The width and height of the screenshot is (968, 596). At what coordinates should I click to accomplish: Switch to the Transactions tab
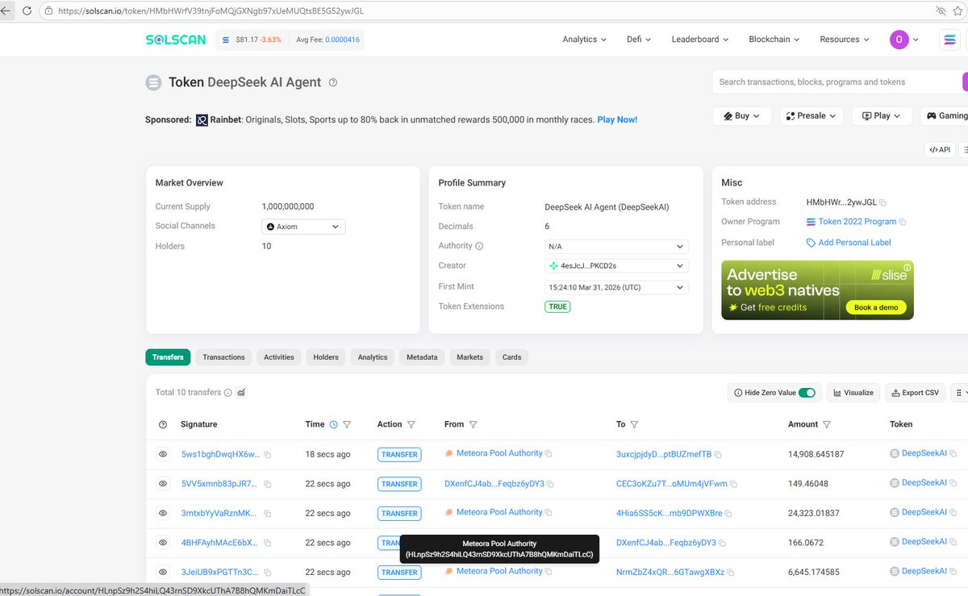223,357
